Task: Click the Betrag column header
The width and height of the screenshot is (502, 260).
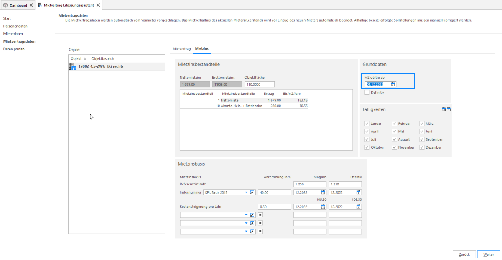Action: pos(269,93)
